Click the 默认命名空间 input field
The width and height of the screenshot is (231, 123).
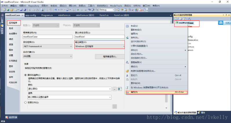pos(100,37)
